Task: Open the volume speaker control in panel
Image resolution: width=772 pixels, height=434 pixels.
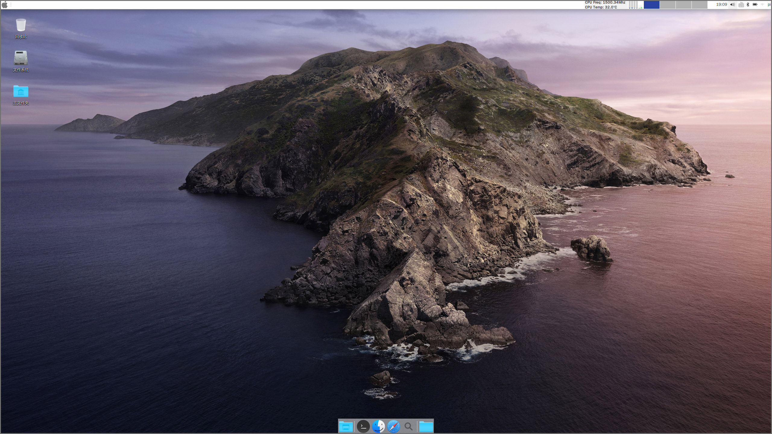Action: pyautogui.click(x=732, y=5)
